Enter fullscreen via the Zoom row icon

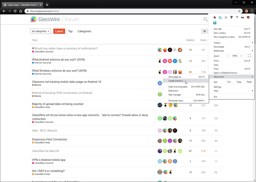pos(249,56)
